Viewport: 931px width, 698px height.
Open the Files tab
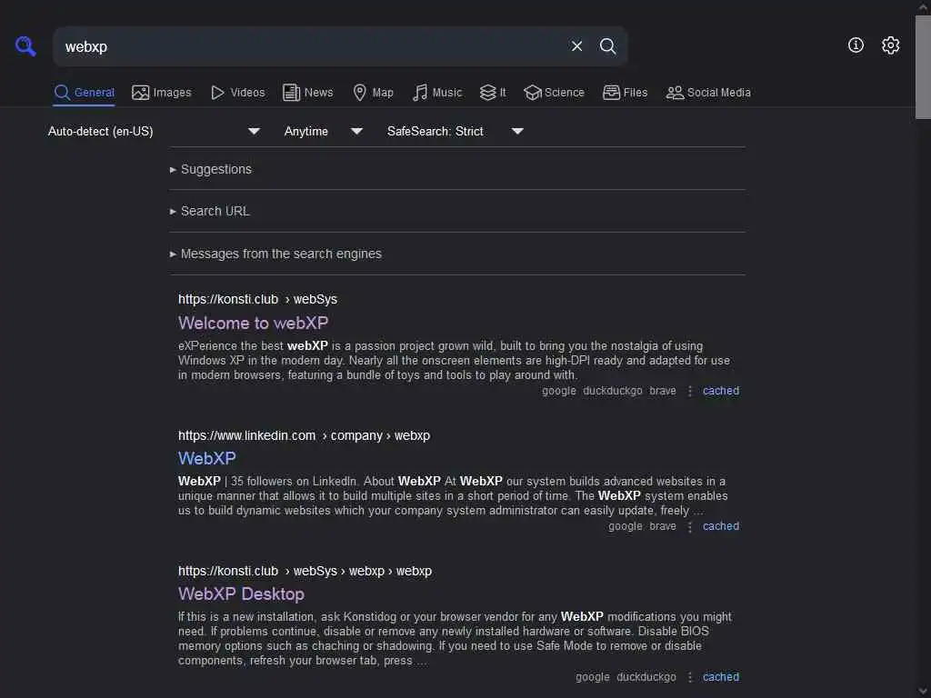tap(626, 93)
